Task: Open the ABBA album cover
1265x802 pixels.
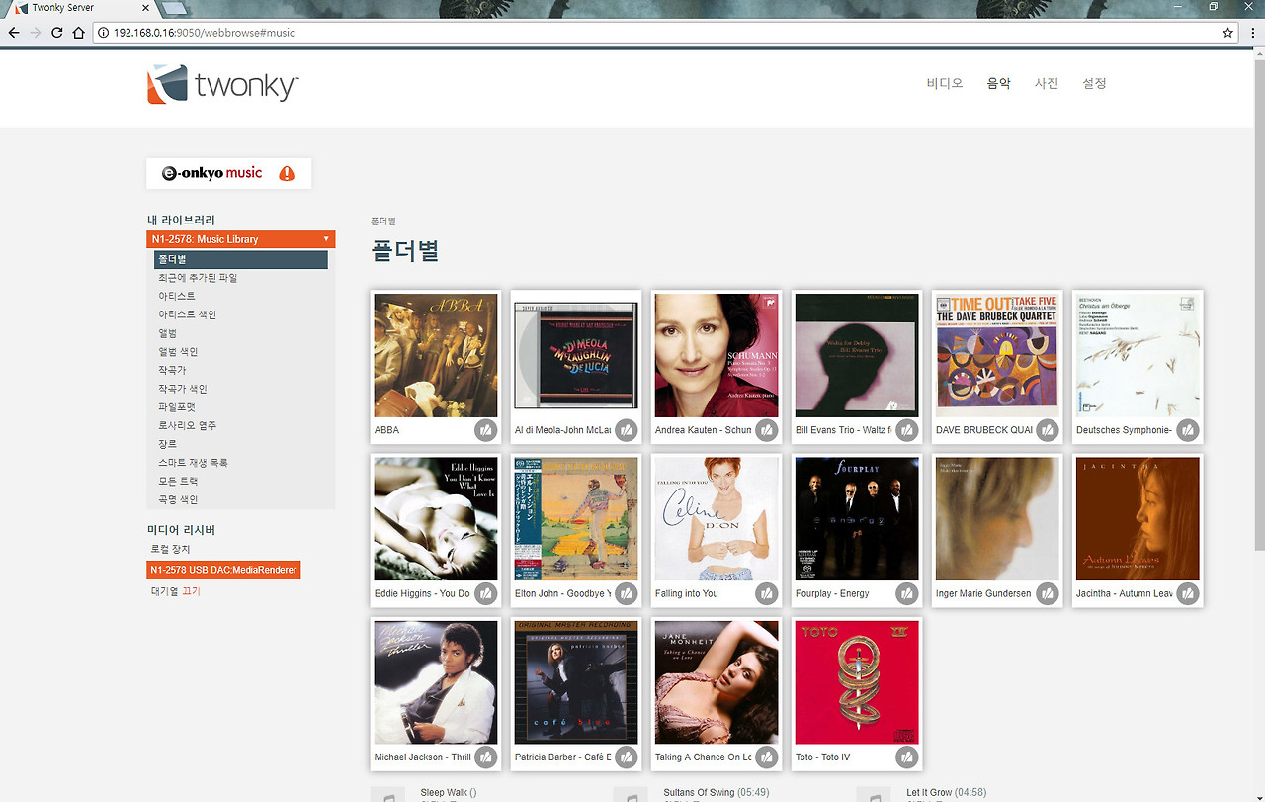Action: (436, 355)
